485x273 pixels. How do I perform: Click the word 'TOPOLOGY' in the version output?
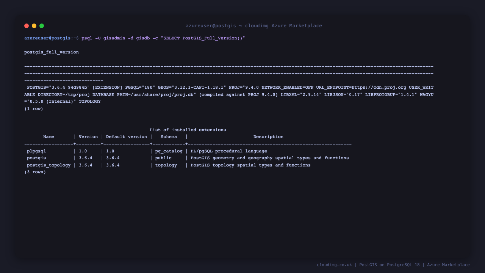click(90, 102)
